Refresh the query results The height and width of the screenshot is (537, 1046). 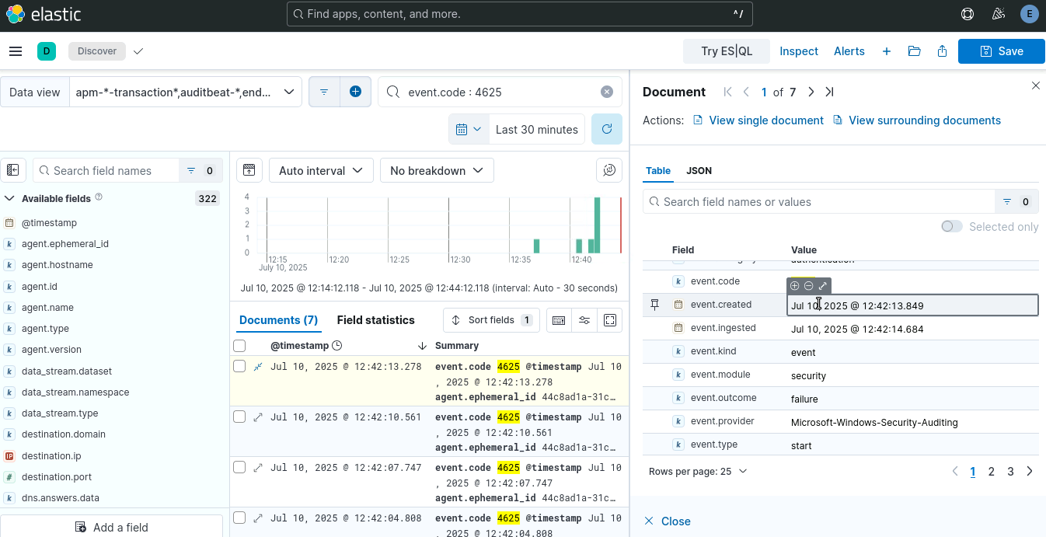click(x=606, y=129)
